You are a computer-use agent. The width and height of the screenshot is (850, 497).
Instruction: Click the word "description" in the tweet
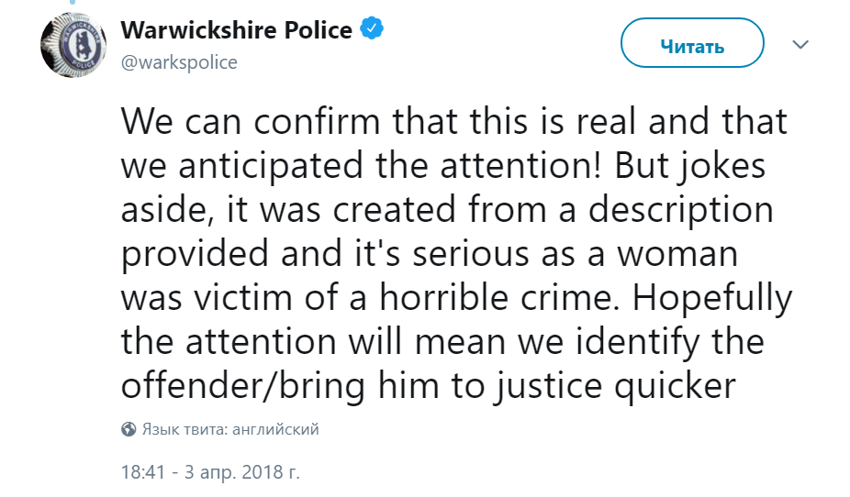tap(681, 211)
